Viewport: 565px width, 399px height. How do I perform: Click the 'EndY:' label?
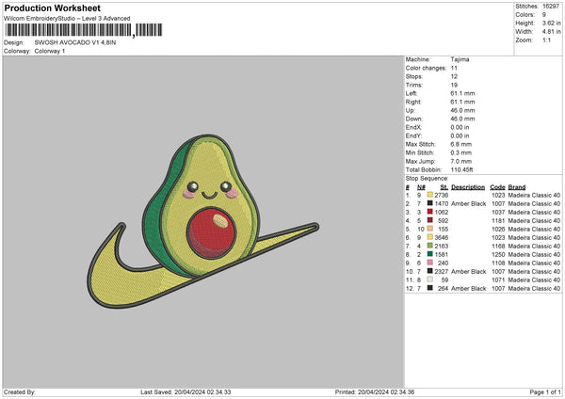pos(413,136)
